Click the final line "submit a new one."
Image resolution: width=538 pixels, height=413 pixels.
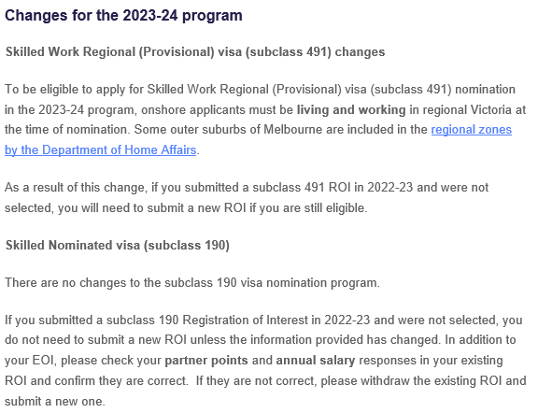click(54, 401)
